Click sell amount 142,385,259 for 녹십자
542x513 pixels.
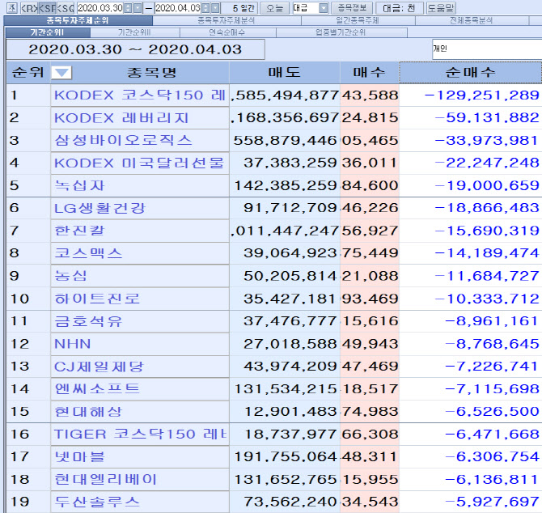pos(286,185)
